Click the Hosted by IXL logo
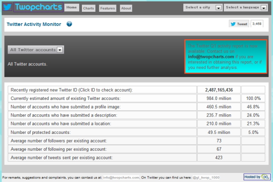 click(258, 177)
